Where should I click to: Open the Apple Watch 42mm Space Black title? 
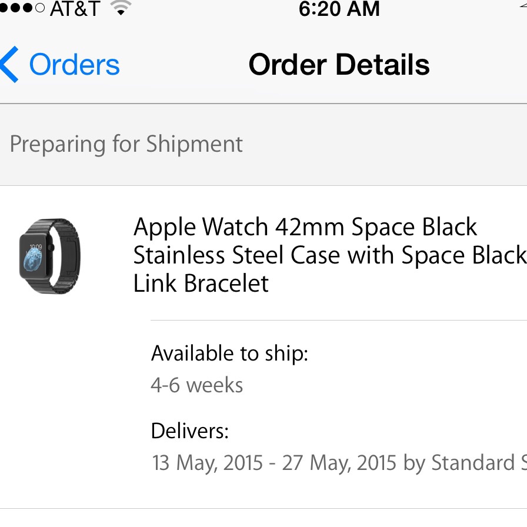pyautogui.click(x=305, y=227)
